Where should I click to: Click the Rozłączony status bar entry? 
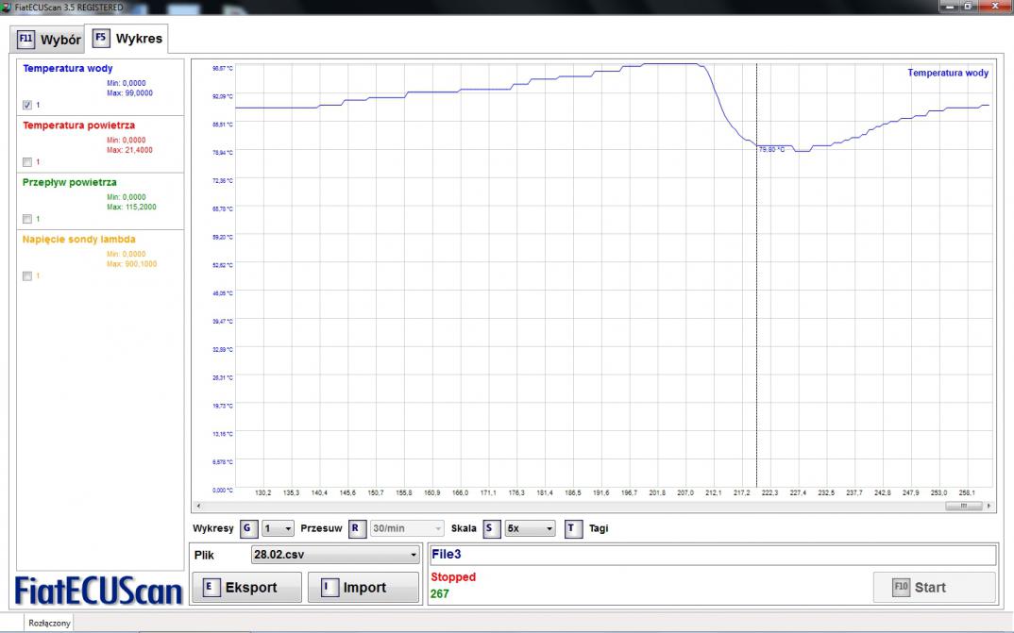(49, 623)
